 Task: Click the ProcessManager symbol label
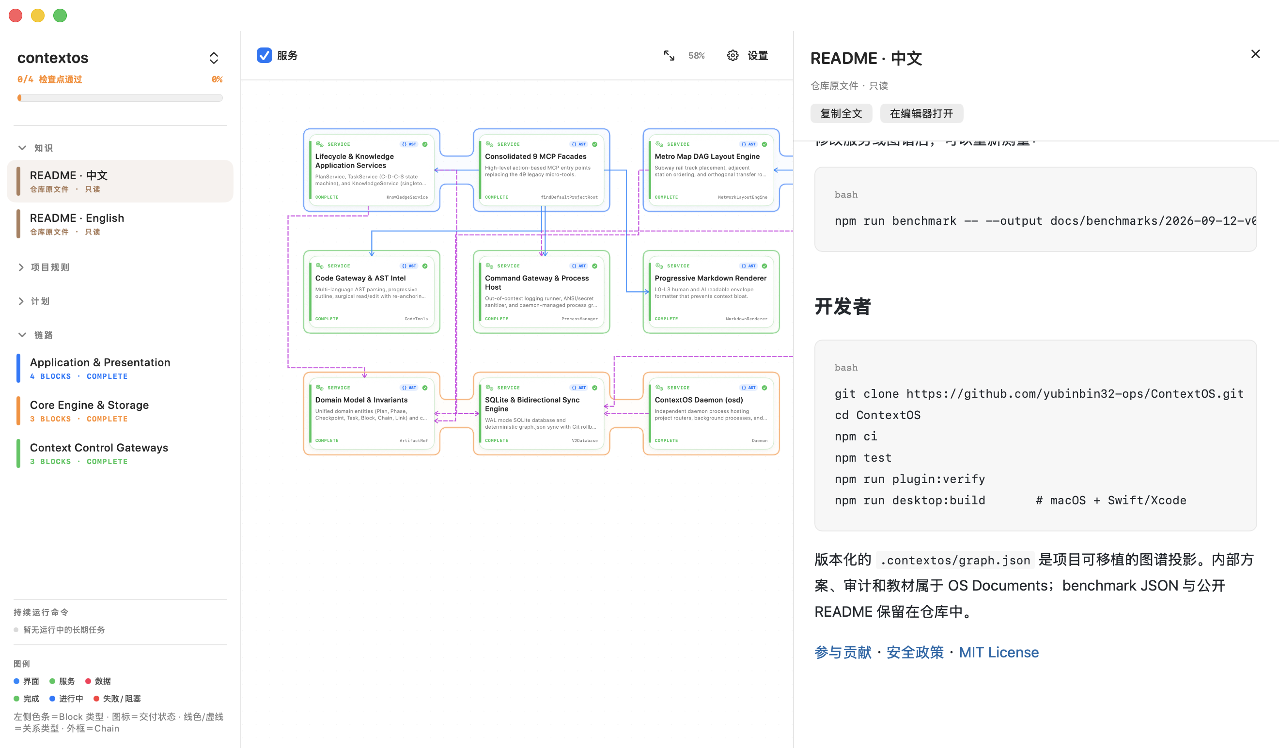tap(579, 319)
